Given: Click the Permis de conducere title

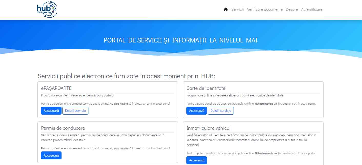Looking at the screenshot, I should coord(63,128).
